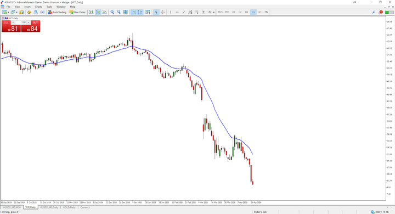Click the Tile Windows icon
The width and height of the screenshot is (395, 214).
point(126,12)
